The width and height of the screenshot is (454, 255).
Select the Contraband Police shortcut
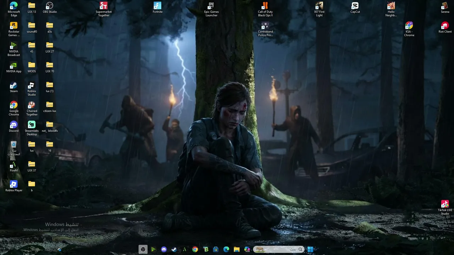tap(265, 29)
